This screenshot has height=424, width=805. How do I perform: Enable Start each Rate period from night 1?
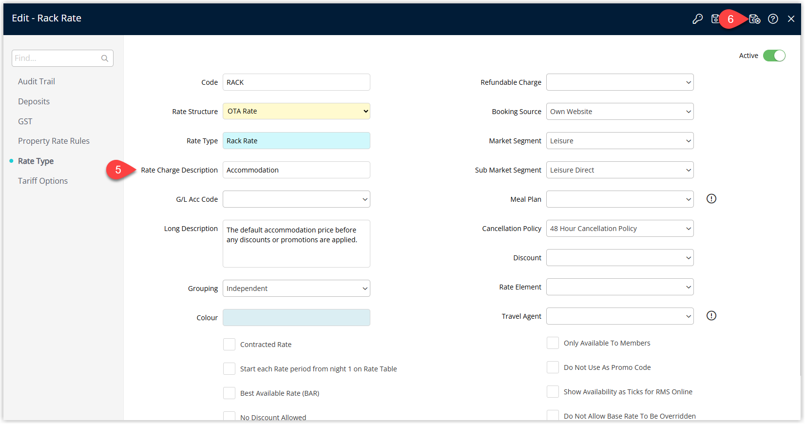(229, 369)
